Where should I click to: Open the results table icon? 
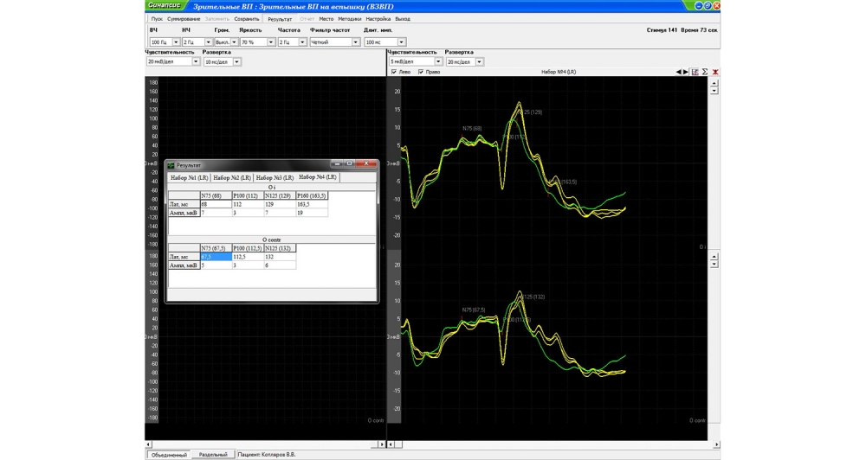[695, 72]
